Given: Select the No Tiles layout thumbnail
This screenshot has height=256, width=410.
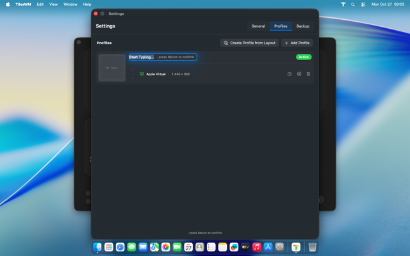Looking at the screenshot, I should tap(111, 68).
